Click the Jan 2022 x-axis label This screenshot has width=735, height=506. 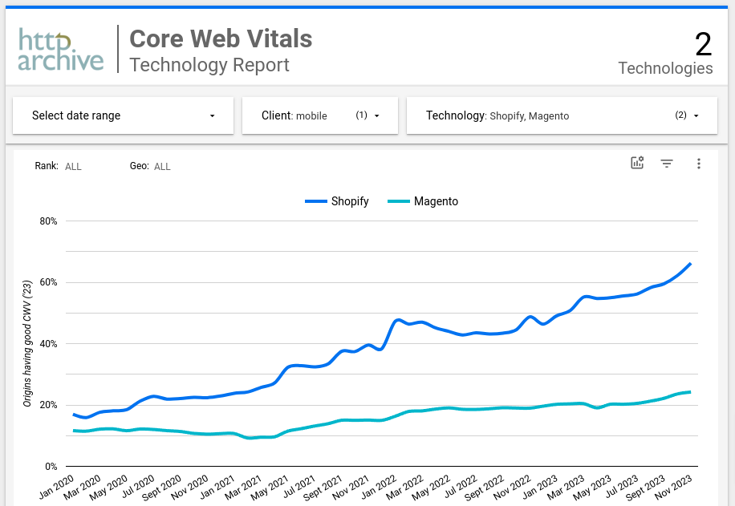point(379,486)
